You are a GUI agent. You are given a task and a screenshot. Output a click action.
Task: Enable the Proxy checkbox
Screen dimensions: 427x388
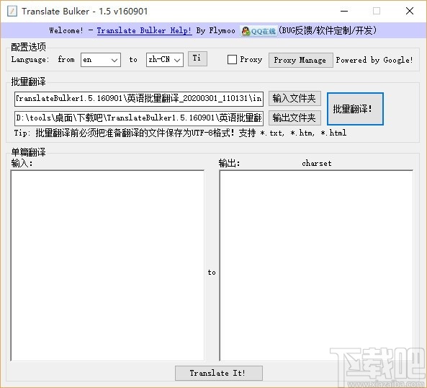[x=232, y=59]
